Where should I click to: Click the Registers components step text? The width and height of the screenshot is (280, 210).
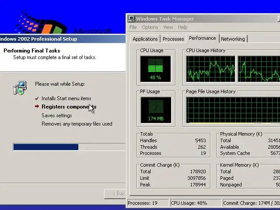[69, 107]
